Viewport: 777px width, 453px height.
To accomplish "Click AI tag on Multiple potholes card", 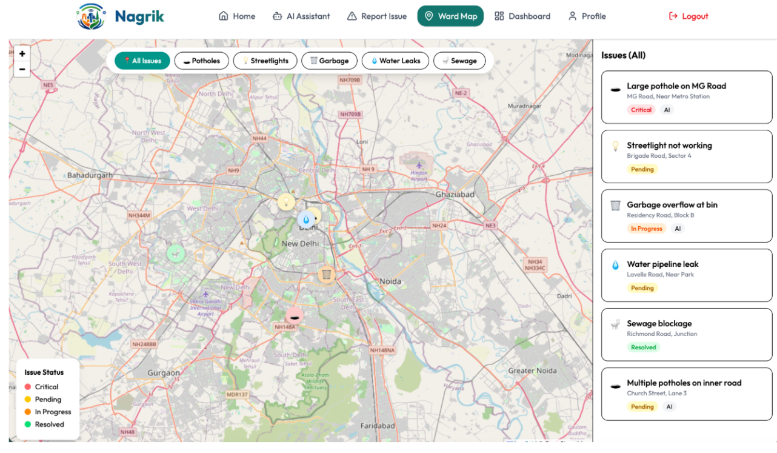I will pyautogui.click(x=669, y=407).
